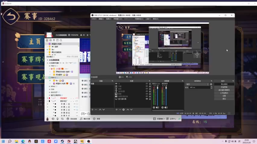Add a new scene with the plus icon
The width and height of the screenshot is (257, 144).
click(92, 109)
